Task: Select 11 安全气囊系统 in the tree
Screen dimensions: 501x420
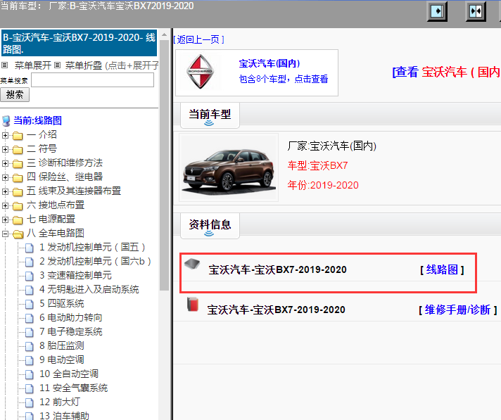Action: click(73, 388)
